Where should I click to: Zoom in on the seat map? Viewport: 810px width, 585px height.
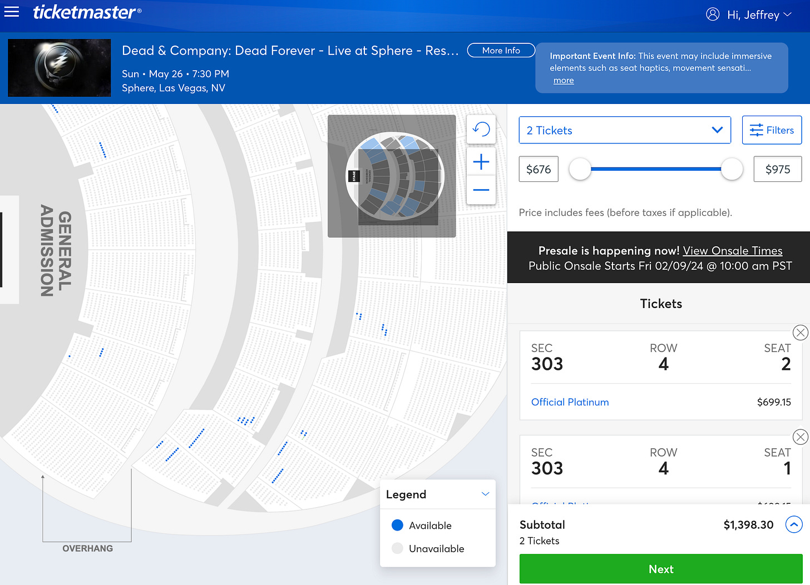(x=481, y=162)
